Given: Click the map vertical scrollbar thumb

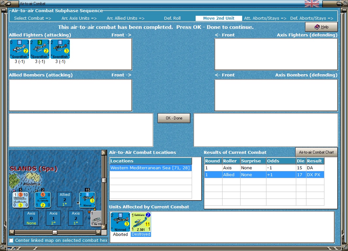Looking at the screenshot, I should coord(104,180).
